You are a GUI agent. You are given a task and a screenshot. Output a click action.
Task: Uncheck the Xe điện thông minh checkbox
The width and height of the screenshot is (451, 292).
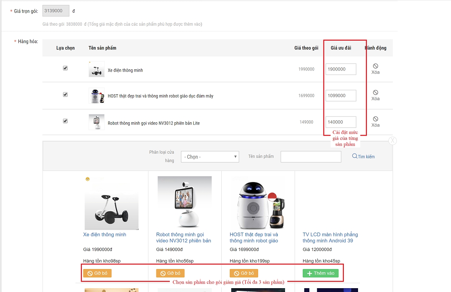pyautogui.click(x=65, y=68)
